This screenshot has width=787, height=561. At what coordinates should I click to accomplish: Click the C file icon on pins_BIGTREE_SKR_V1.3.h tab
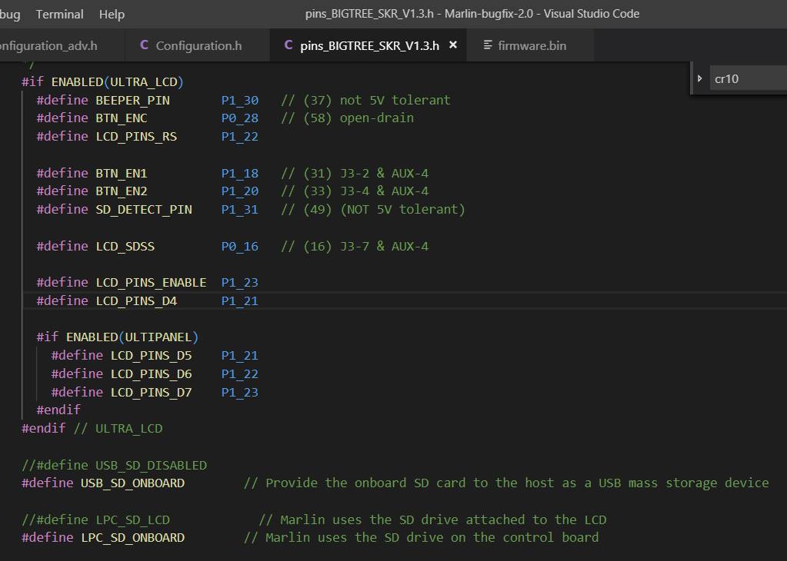(288, 45)
